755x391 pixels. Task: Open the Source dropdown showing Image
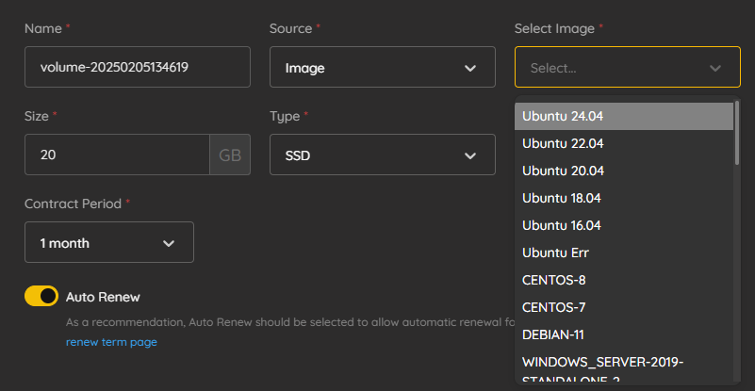pos(383,67)
